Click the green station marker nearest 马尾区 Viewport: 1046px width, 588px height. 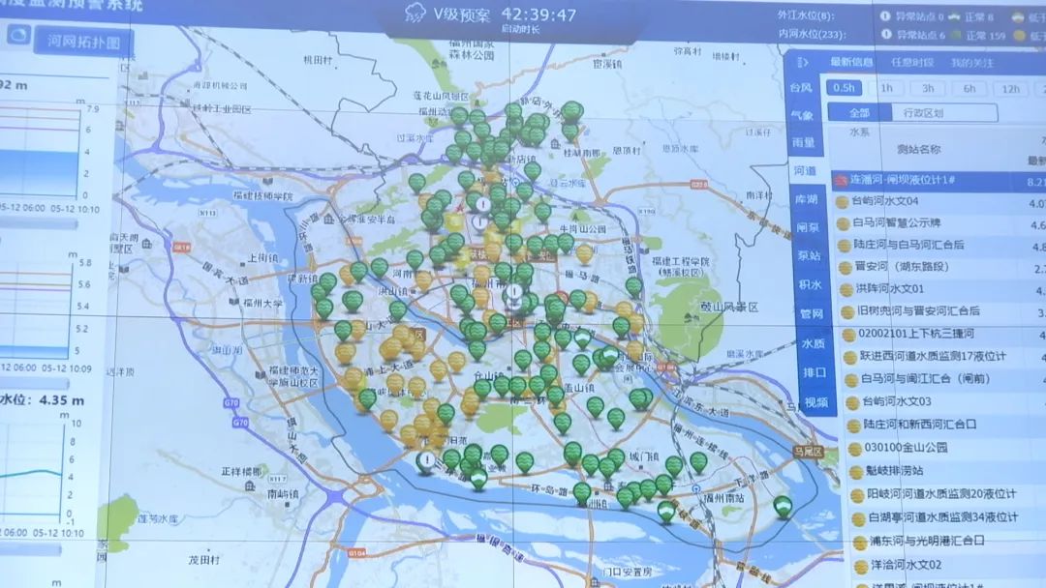point(782,506)
